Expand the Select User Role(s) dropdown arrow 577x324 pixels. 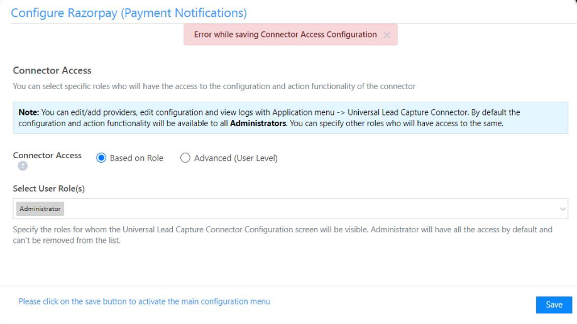click(562, 209)
